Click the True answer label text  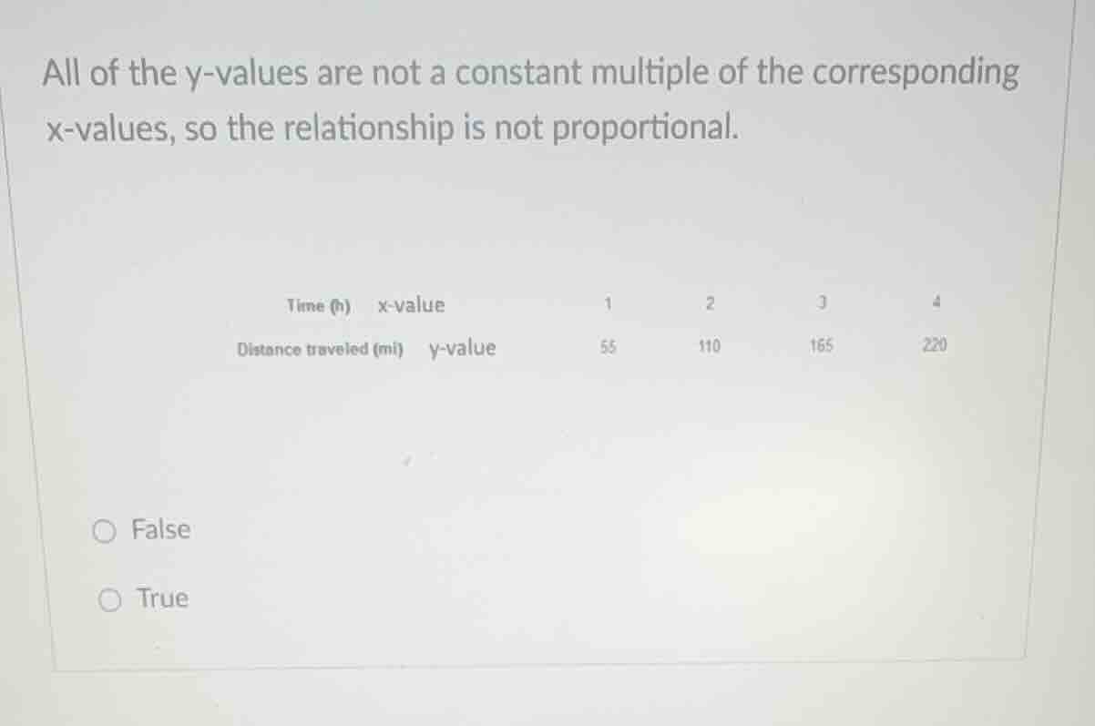coord(162,598)
